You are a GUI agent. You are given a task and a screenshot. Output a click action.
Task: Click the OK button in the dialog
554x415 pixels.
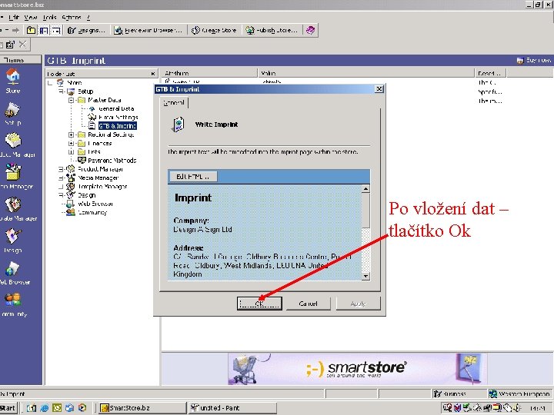[259, 304]
